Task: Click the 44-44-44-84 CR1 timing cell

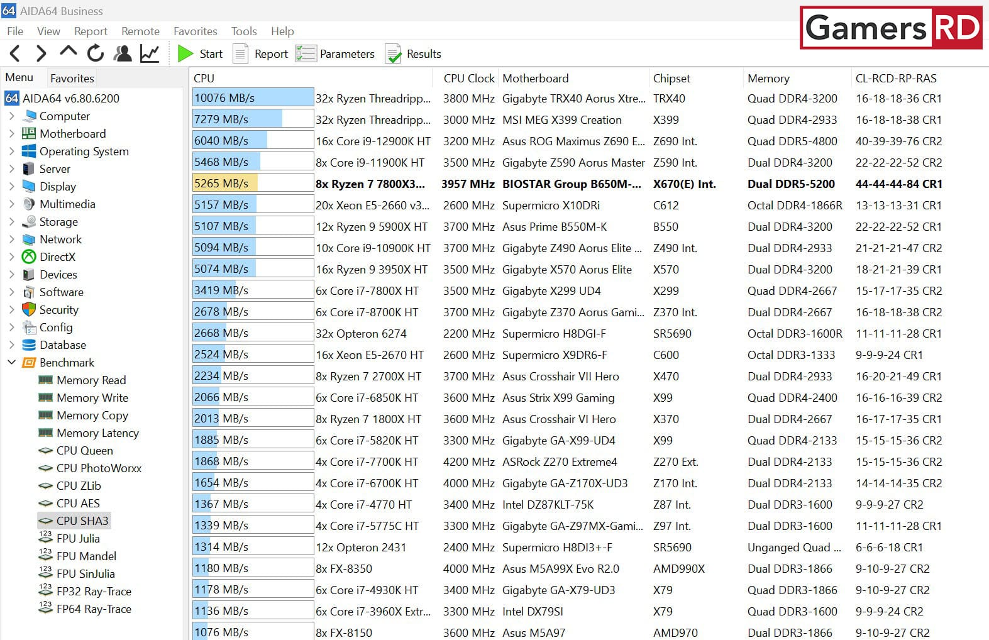Action: pyautogui.click(x=898, y=184)
